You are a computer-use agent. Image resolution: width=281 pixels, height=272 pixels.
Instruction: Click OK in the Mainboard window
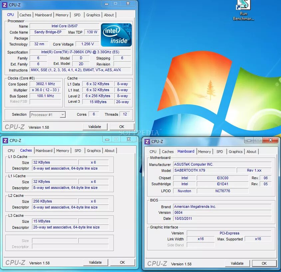pos(264,263)
